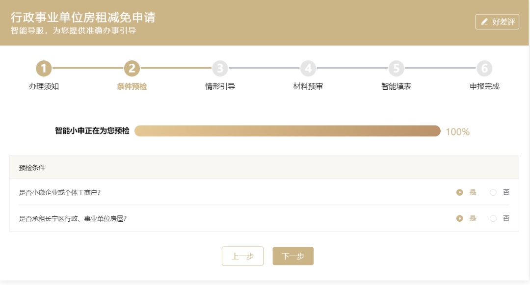Select 是 for 承租长宁区行政事业单位房屋 question
530x285 pixels.
[460, 218]
